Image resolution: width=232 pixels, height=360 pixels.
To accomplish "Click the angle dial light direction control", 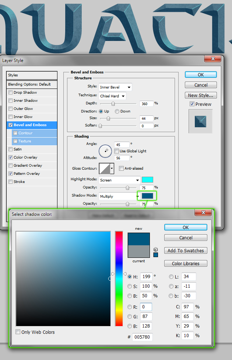I will [x=105, y=150].
